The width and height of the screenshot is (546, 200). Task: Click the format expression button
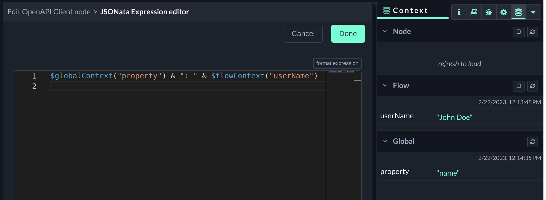337,63
